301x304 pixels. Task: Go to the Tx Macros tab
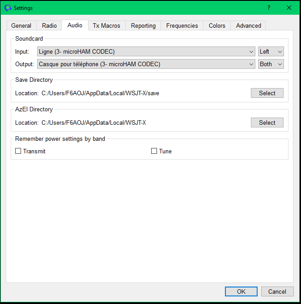pos(106,25)
